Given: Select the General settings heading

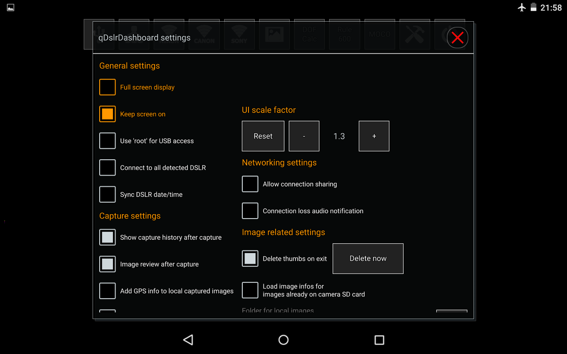Looking at the screenshot, I should point(129,66).
